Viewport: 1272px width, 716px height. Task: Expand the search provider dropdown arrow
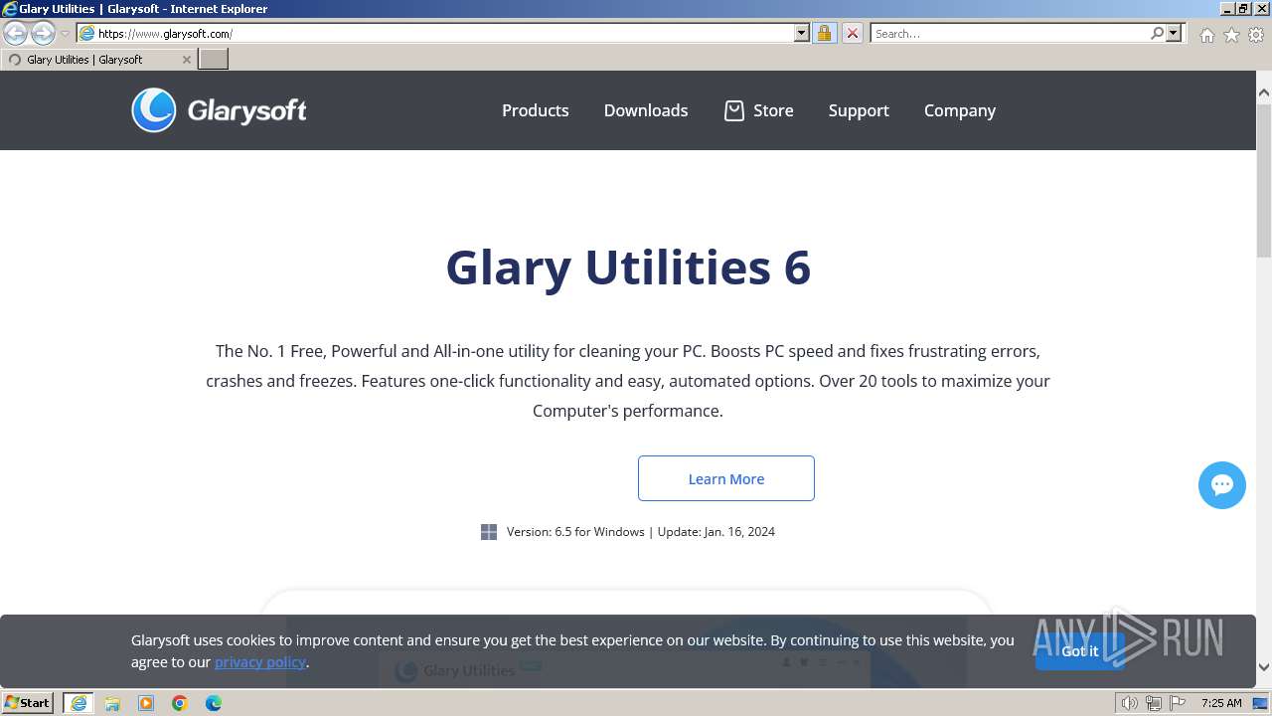click(x=1174, y=33)
